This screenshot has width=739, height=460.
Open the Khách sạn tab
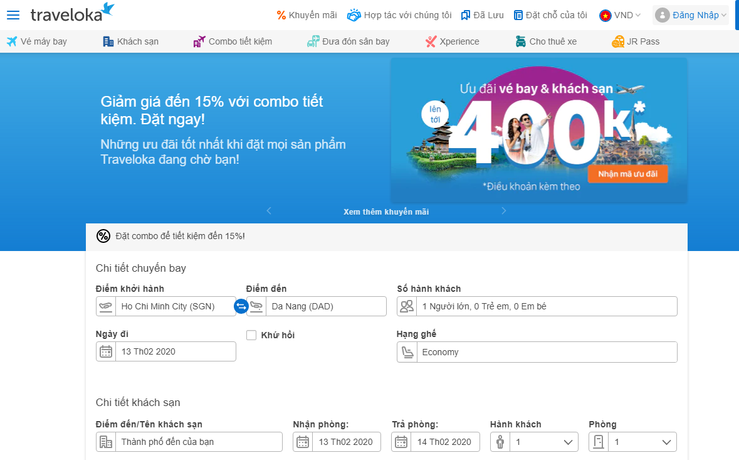point(130,41)
